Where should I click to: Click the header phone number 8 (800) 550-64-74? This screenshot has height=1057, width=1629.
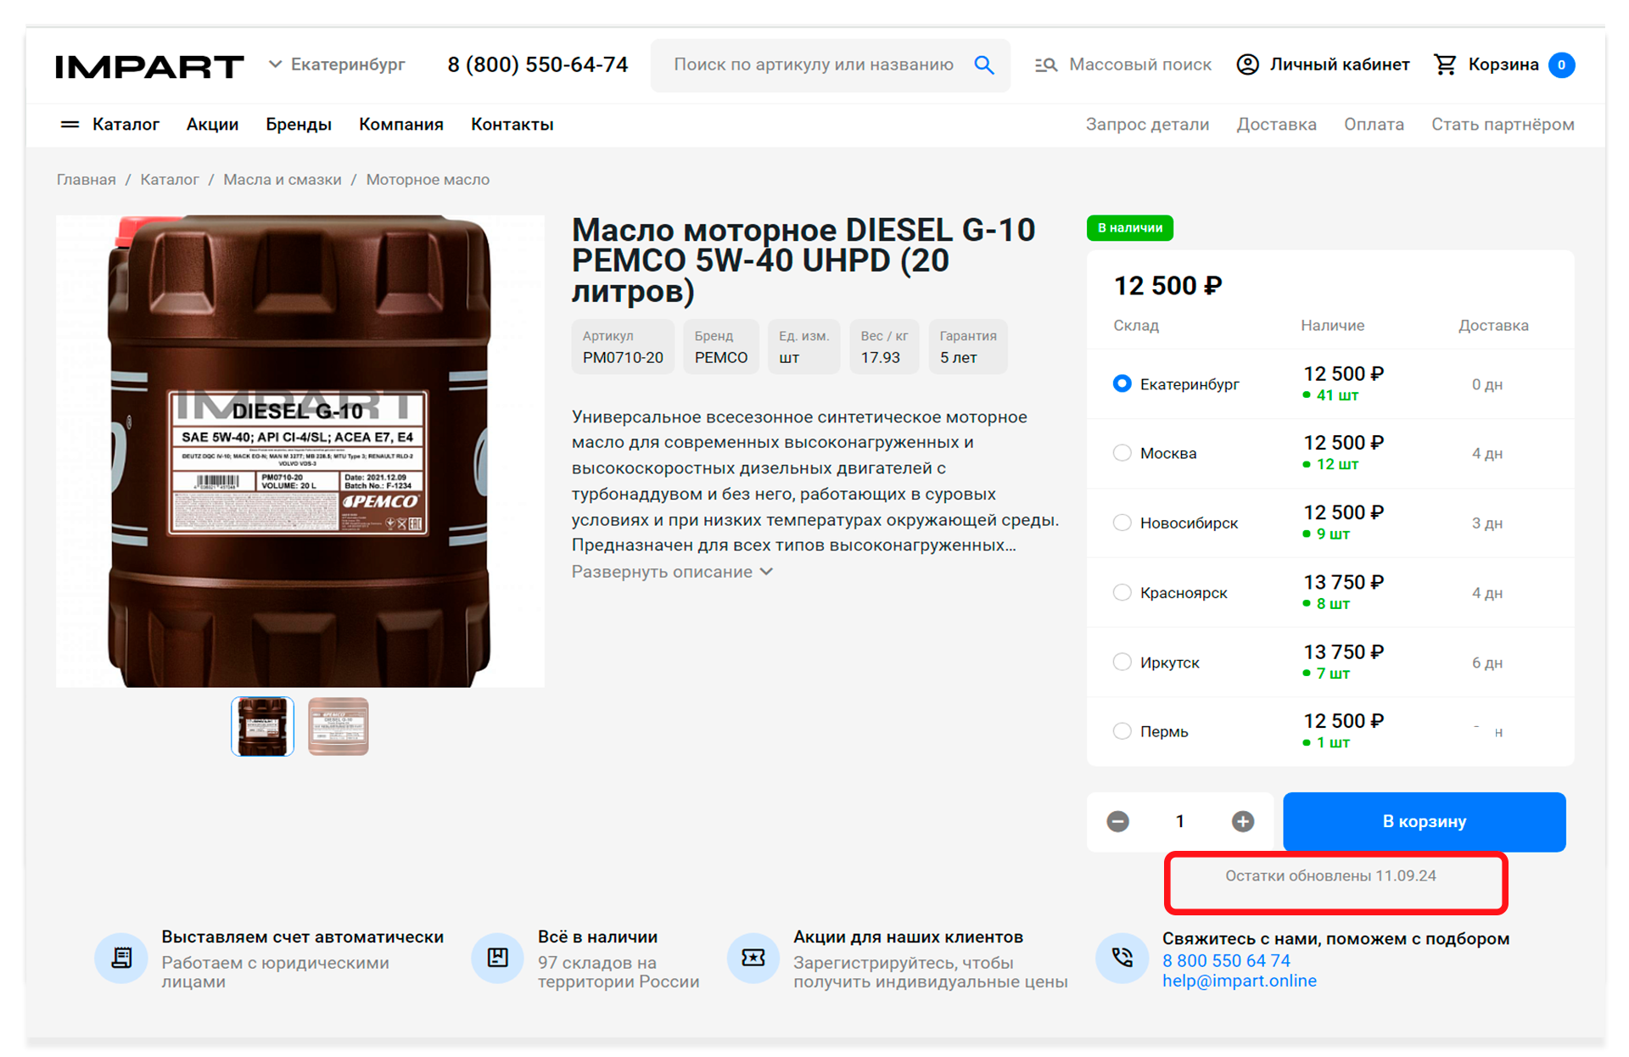coord(538,64)
